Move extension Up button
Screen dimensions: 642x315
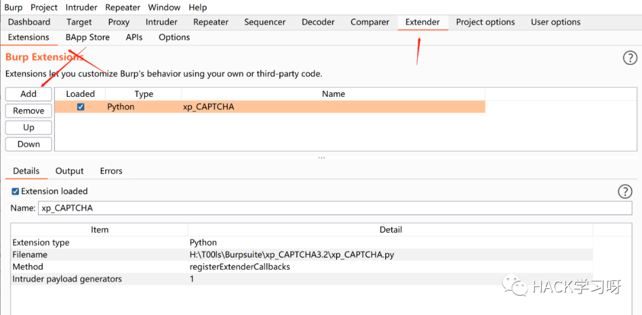[29, 127]
